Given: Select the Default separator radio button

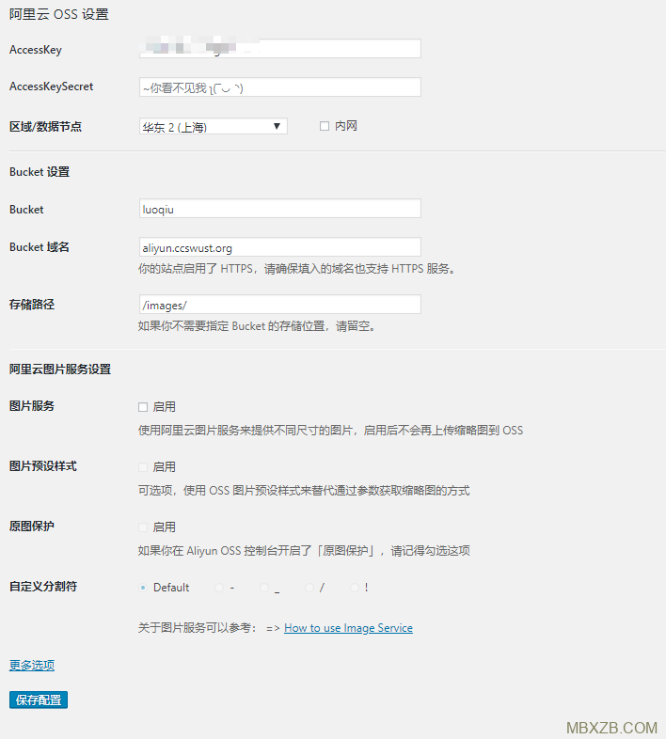Looking at the screenshot, I should pyautogui.click(x=143, y=588).
